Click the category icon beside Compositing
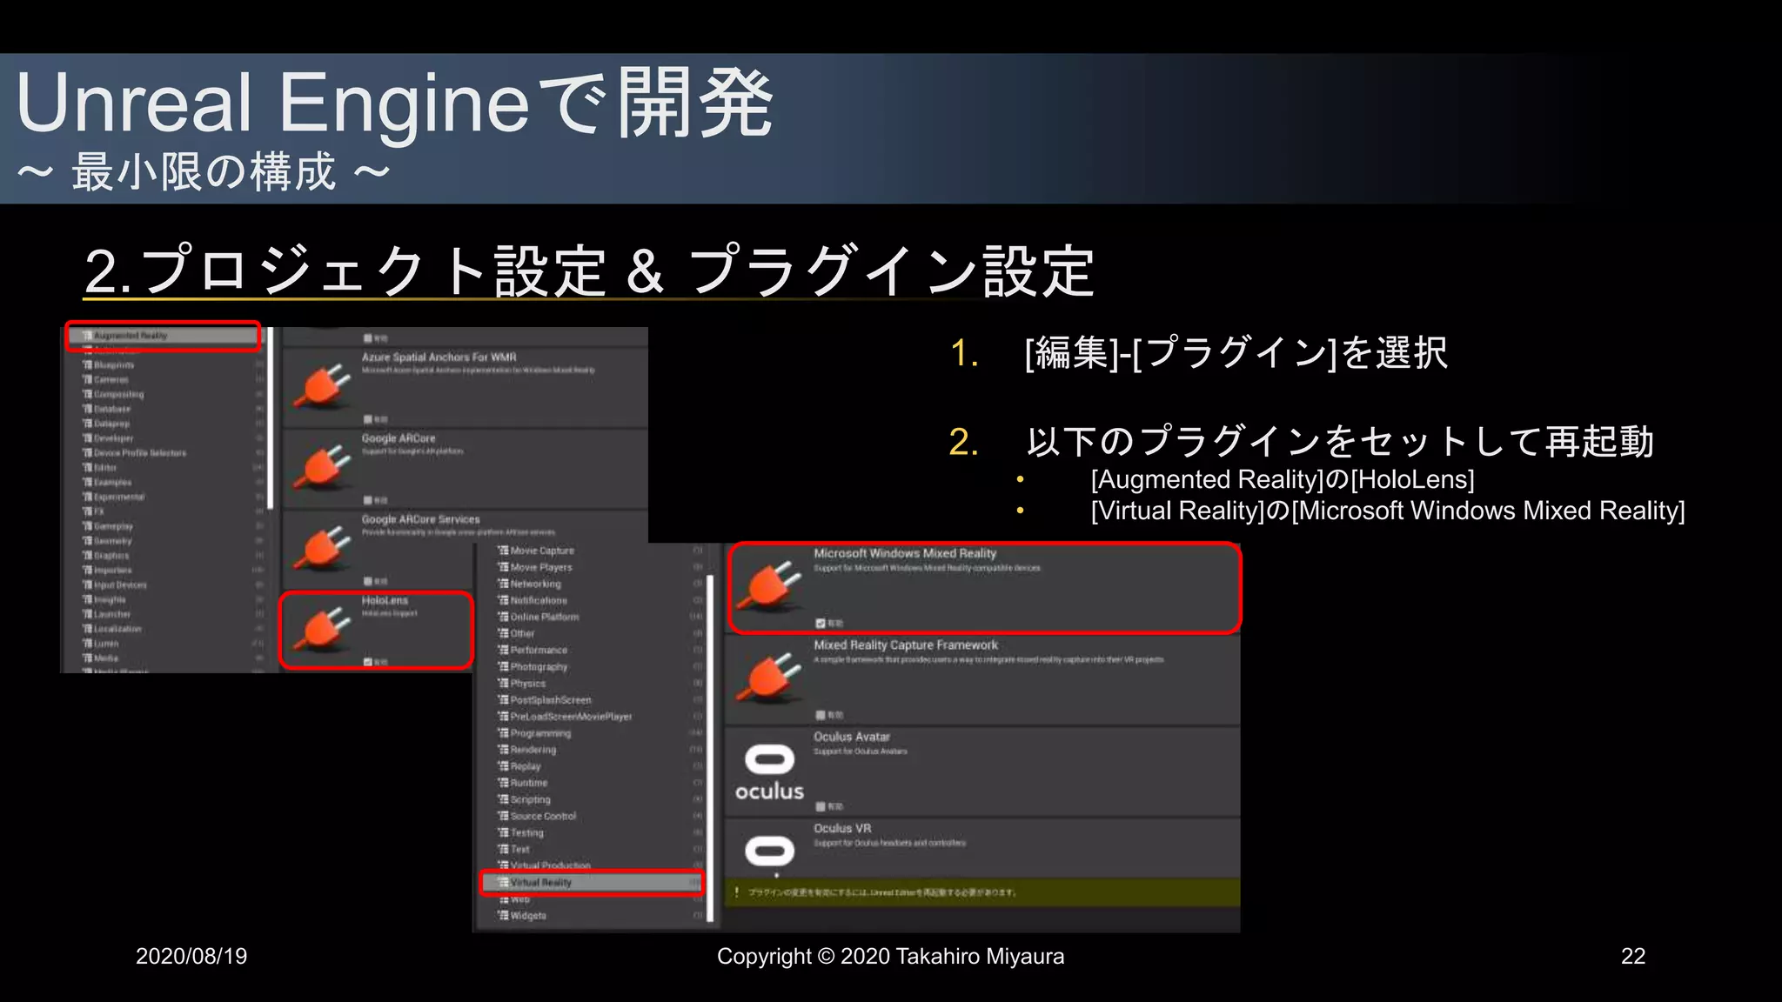The width and height of the screenshot is (1782, 1002). [x=87, y=395]
